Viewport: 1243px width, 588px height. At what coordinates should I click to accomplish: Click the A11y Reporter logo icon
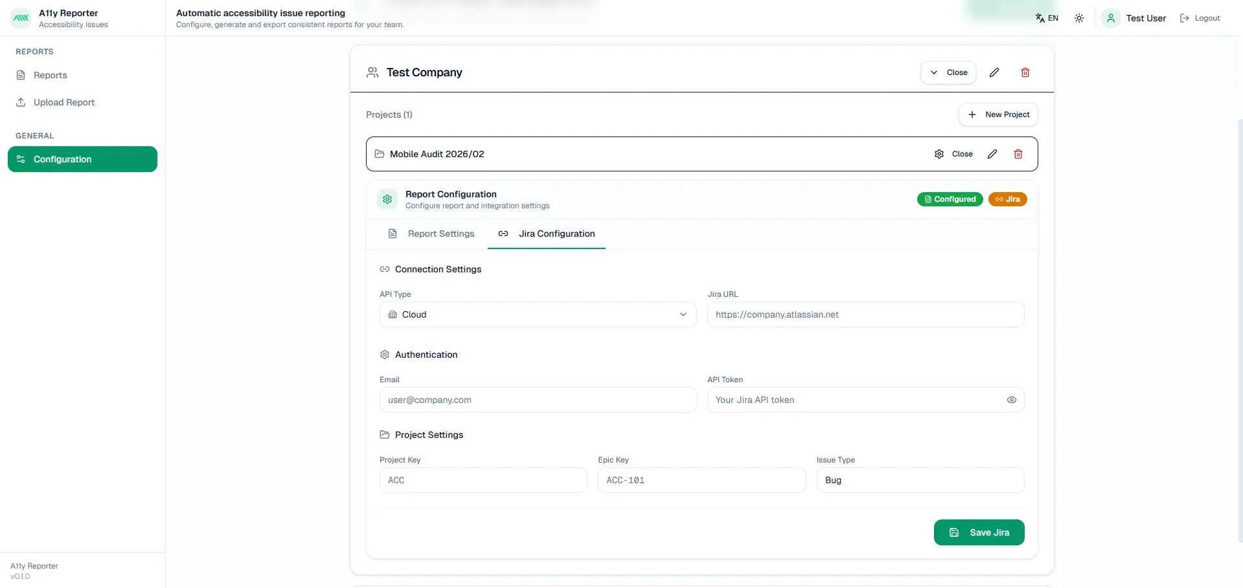[x=21, y=18]
